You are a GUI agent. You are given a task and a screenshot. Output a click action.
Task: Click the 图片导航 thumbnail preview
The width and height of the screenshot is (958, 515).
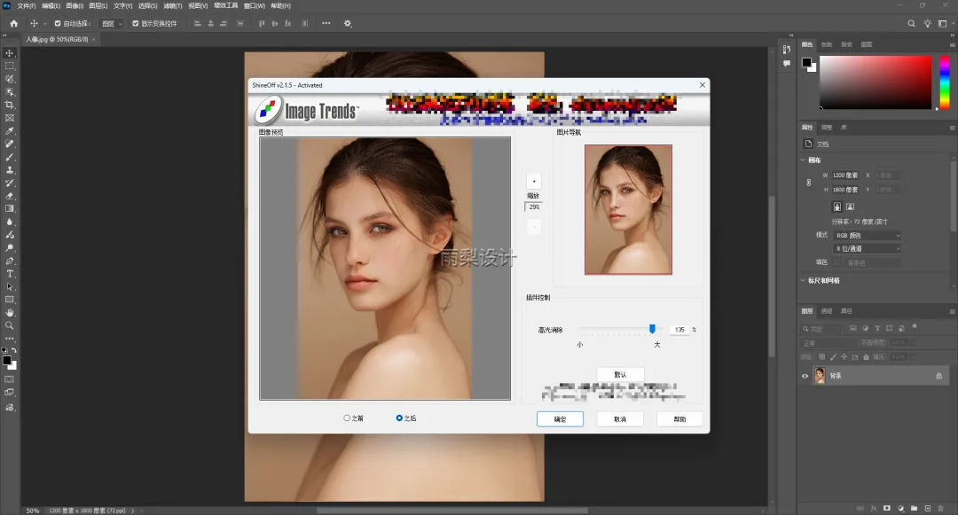pos(628,209)
